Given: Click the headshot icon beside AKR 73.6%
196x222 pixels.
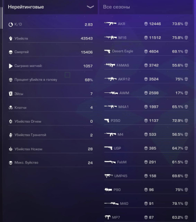Looking at the screenshot, I should point(186,24).
